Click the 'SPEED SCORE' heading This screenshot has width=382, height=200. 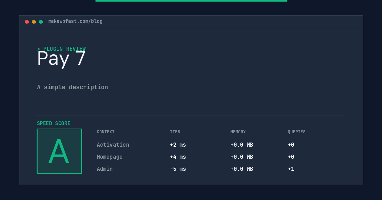[54, 123]
